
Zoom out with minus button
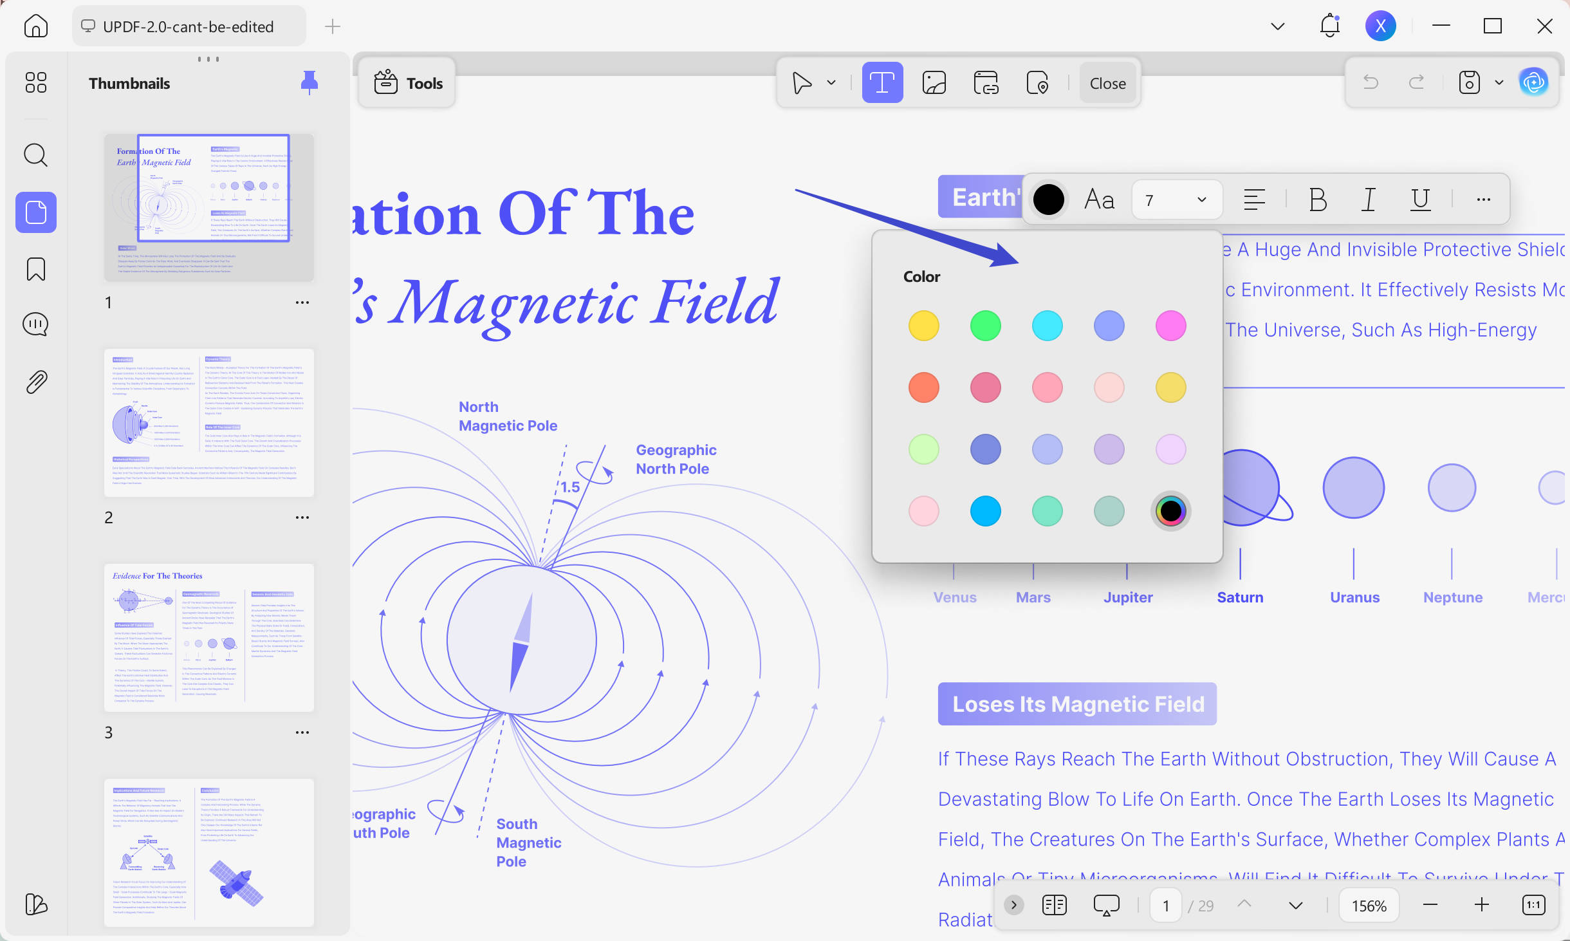[1430, 905]
